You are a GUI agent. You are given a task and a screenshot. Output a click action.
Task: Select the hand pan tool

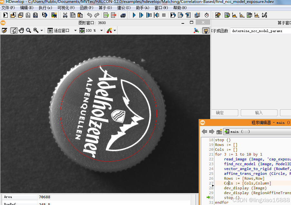coord(21,30)
